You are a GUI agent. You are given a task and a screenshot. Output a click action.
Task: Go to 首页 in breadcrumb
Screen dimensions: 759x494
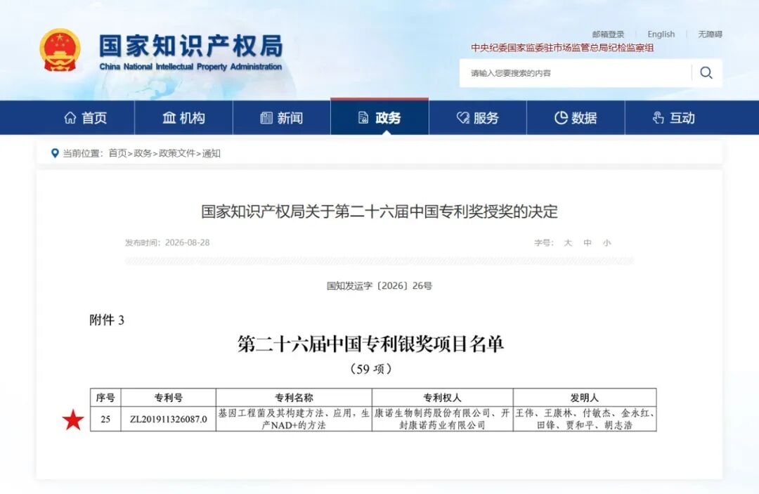click(117, 153)
